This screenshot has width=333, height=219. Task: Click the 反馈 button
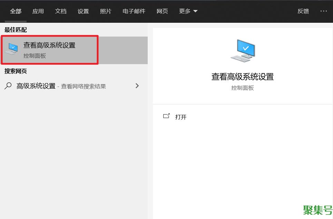click(303, 11)
